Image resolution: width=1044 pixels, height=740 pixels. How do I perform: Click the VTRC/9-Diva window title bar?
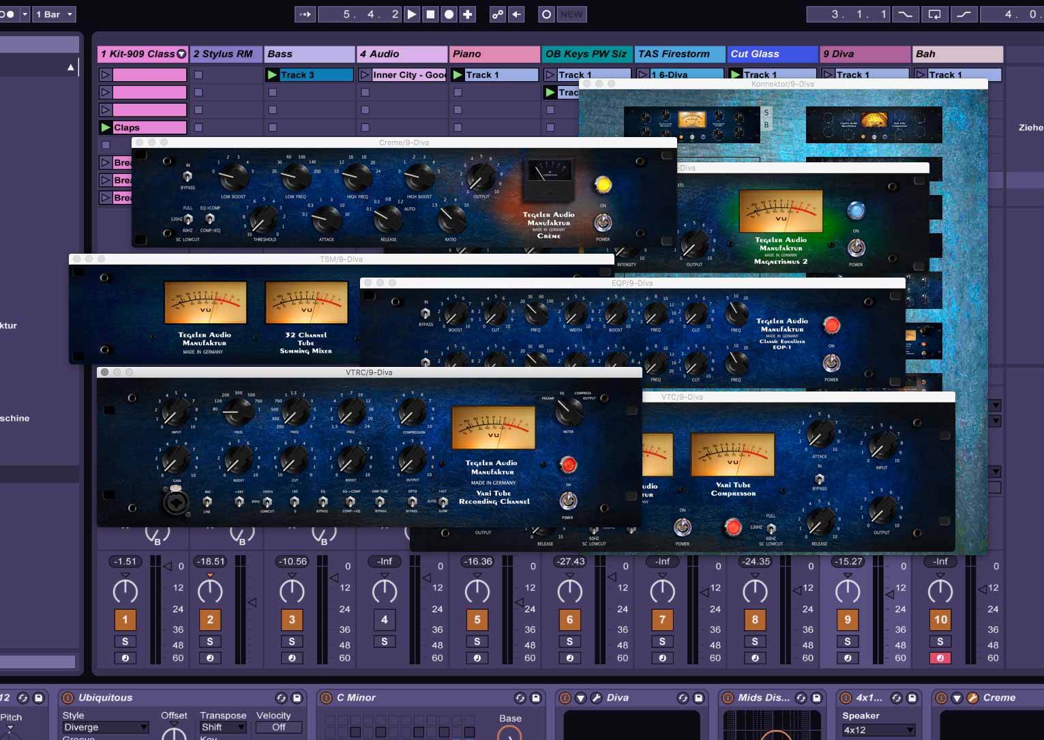(x=369, y=372)
